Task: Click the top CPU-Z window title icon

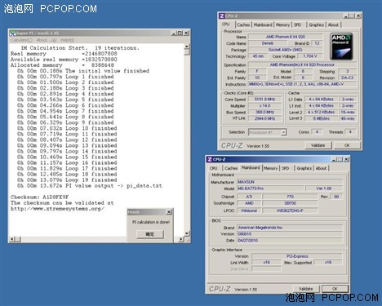Action: pos(222,16)
